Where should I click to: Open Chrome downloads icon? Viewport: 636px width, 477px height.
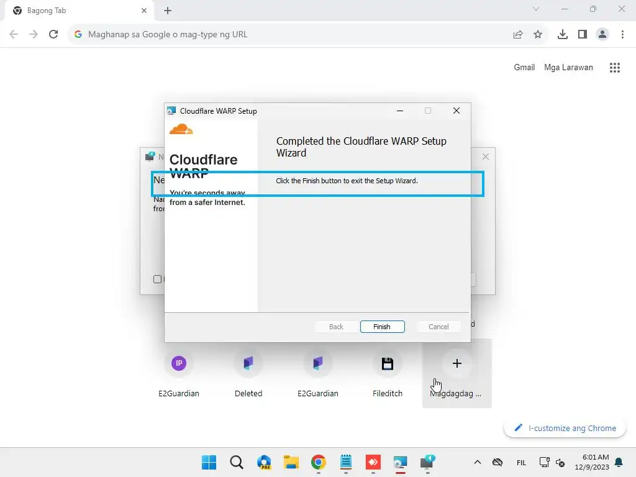pyautogui.click(x=563, y=35)
